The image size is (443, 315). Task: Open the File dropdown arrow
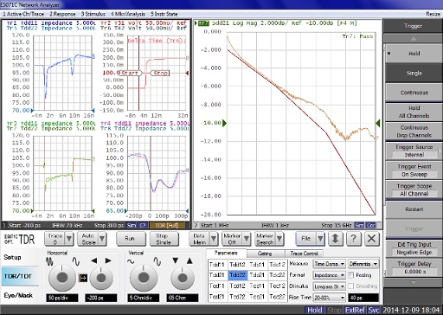pyautogui.click(x=320, y=239)
